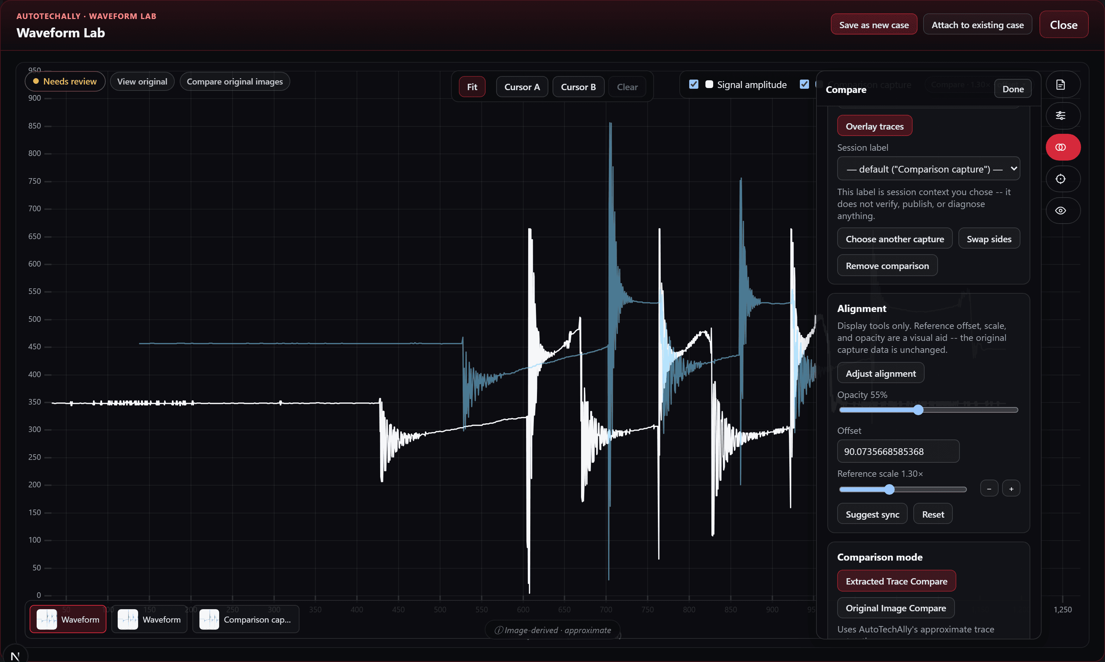Image resolution: width=1105 pixels, height=662 pixels.
Task: Adjust the Opacity 55% slider
Action: pos(928,410)
